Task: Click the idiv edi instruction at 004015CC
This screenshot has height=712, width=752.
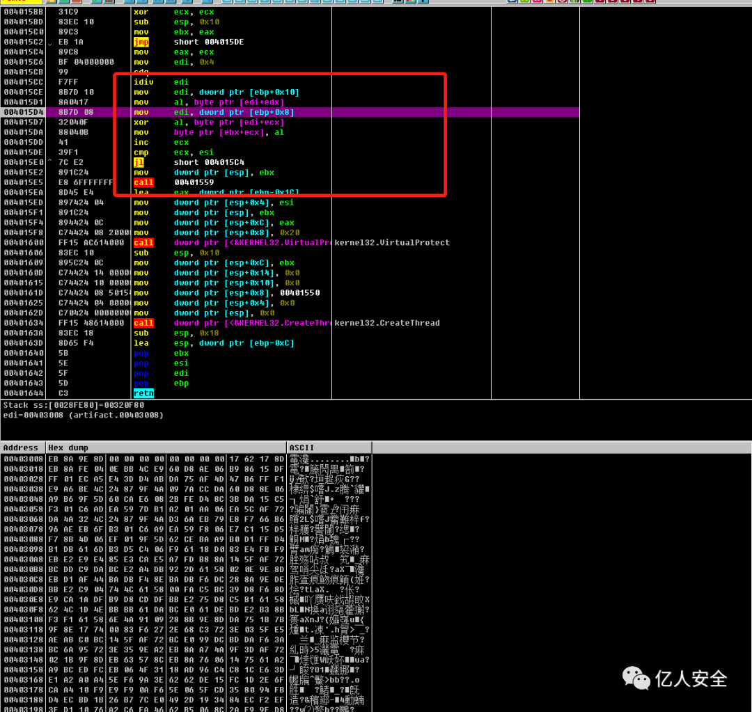Action: click(x=161, y=82)
